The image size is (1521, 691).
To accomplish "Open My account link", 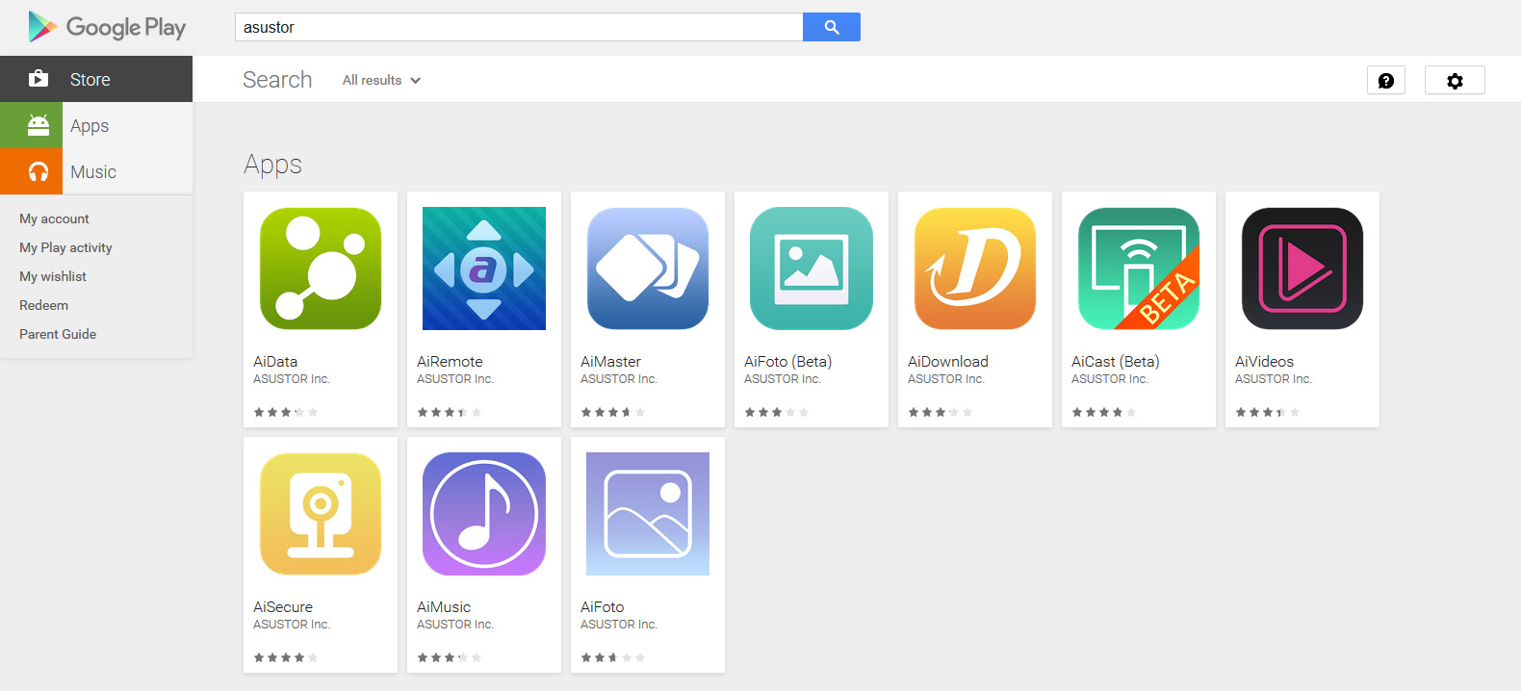I will click(54, 218).
